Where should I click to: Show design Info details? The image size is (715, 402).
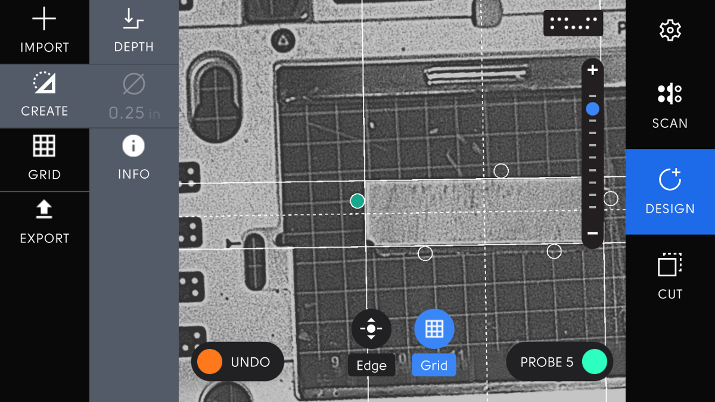click(x=133, y=159)
